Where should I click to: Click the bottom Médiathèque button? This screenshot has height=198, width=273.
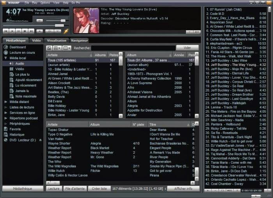click(23, 188)
